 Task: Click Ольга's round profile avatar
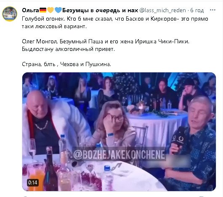[10, 14]
